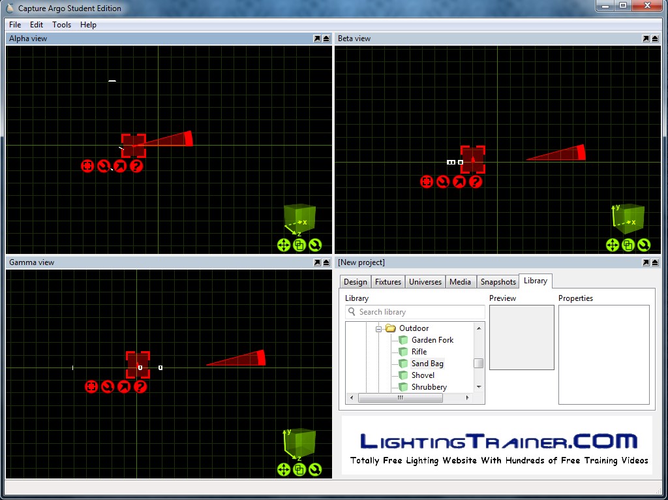Click the red wrench icon in Beta view
Image resolution: width=668 pixels, height=500 pixels.
pos(443,181)
